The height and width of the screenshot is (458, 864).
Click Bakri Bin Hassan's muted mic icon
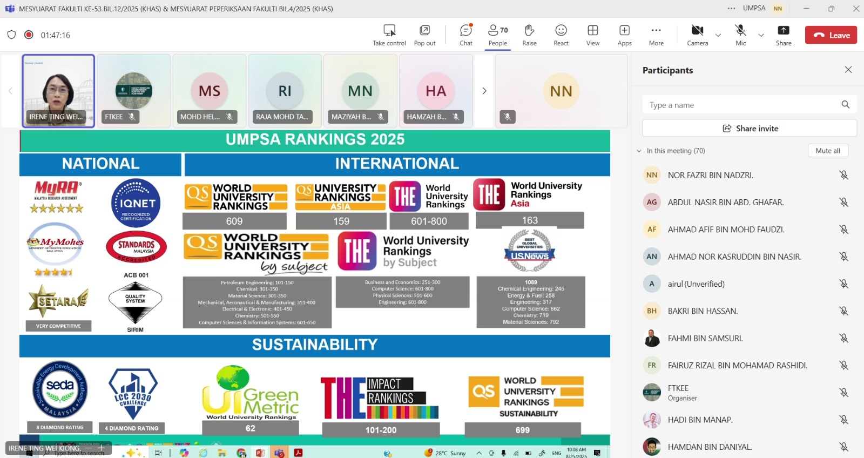coord(843,311)
